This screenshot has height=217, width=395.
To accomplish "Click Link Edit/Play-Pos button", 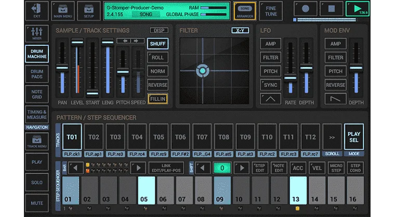I will (166, 168).
